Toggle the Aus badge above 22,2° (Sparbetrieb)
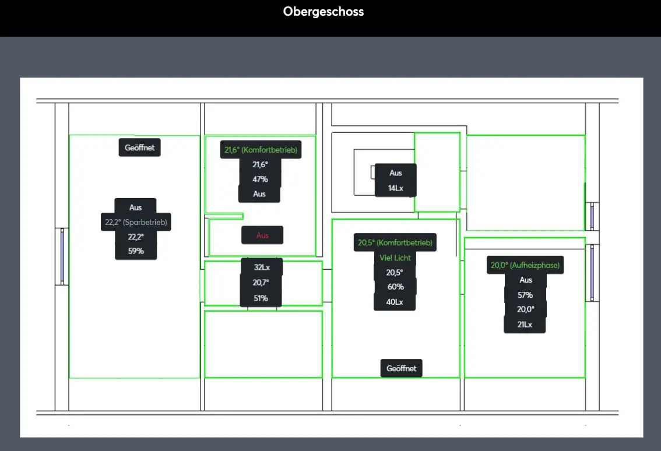Viewport: 661px width, 451px height. tap(135, 207)
